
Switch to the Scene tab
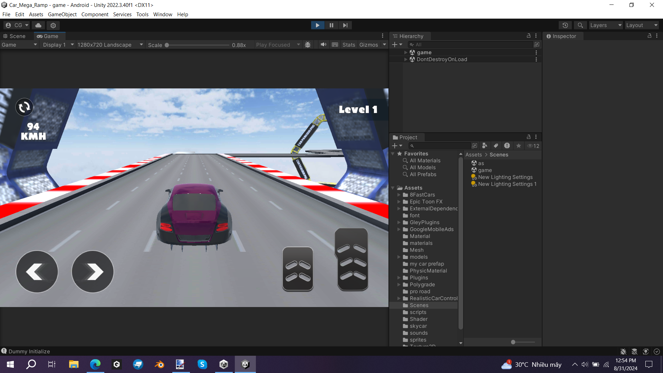[15, 36]
